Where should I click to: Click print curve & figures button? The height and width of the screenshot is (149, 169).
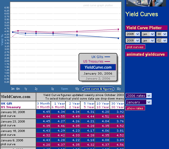(98, 89)
